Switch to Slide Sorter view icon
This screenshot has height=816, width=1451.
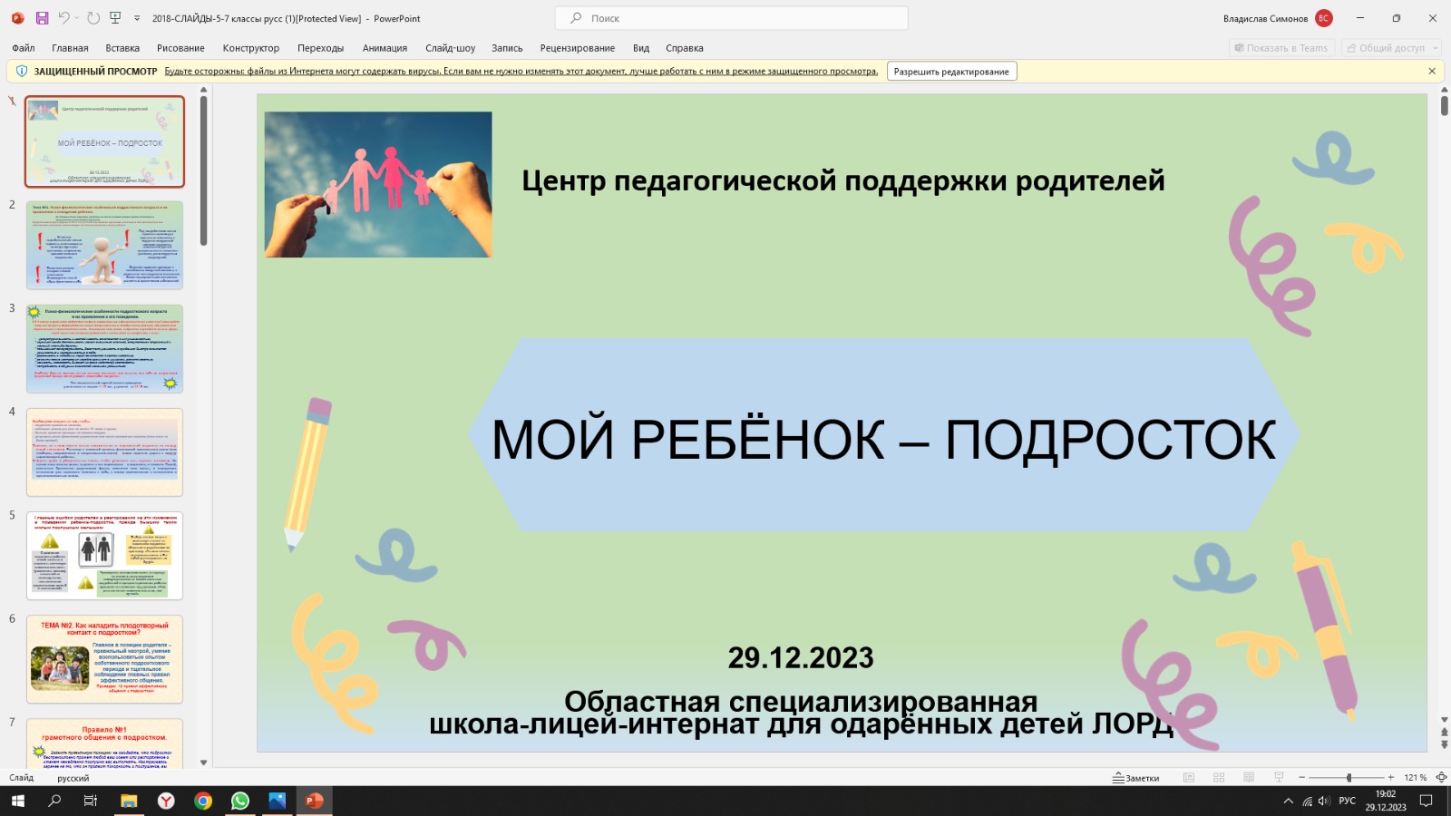point(1219,778)
